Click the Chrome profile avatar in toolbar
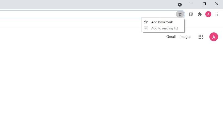The image size is (223, 127). click(208, 14)
